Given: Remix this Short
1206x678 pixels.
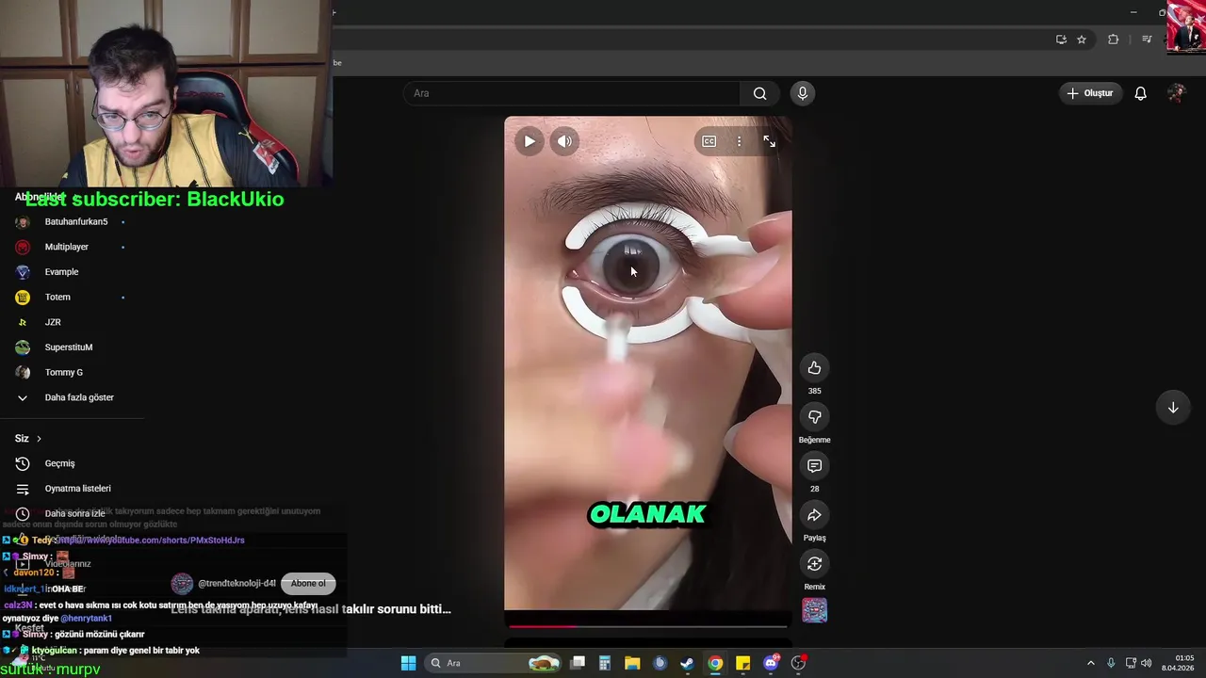Looking at the screenshot, I should tap(814, 564).
